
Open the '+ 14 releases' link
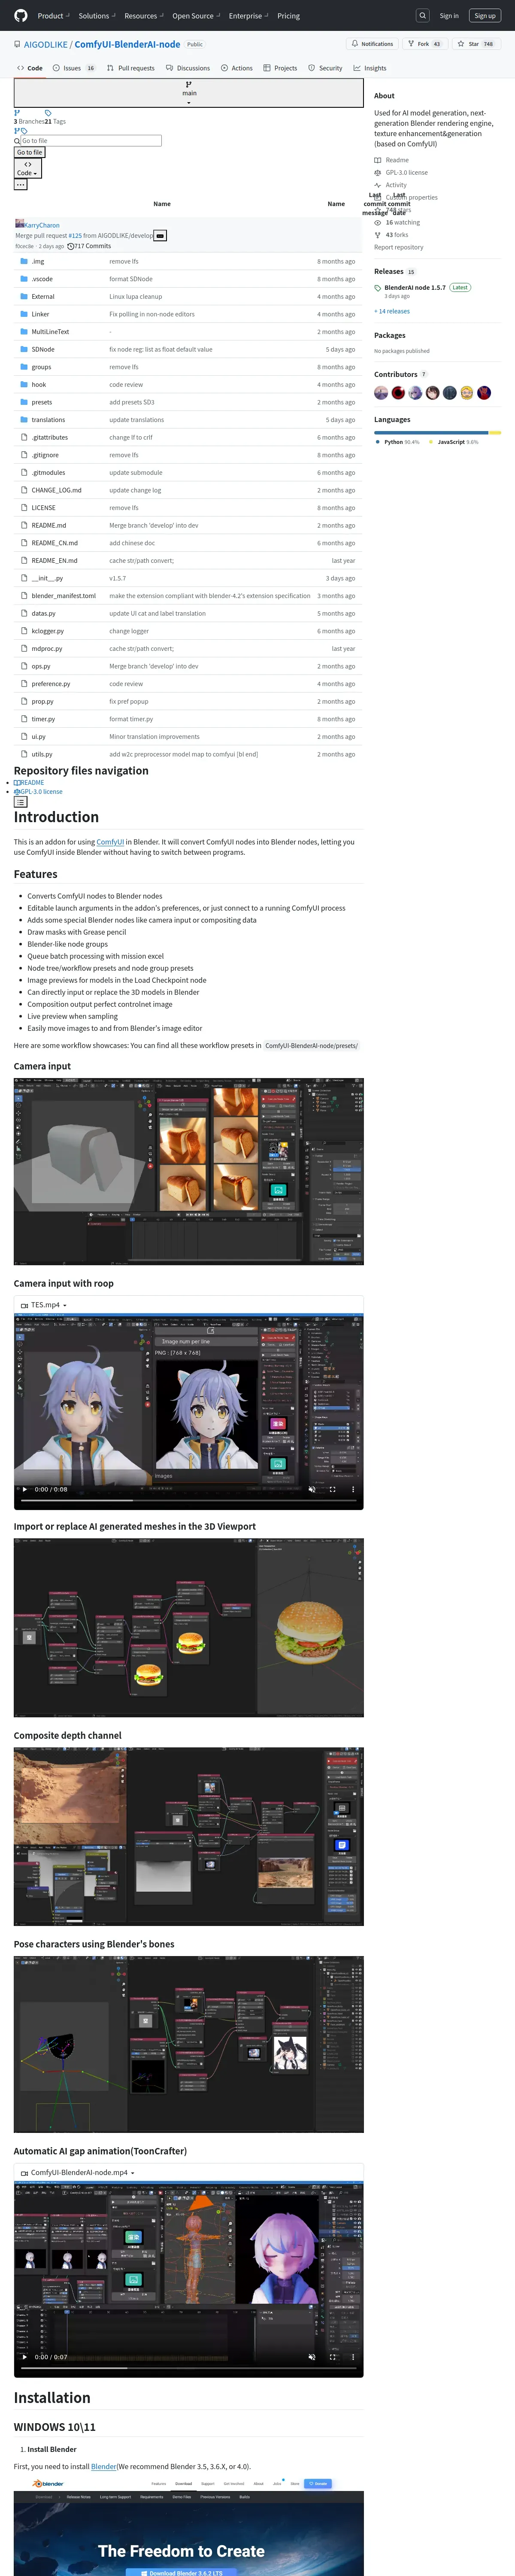pos(392,311)
